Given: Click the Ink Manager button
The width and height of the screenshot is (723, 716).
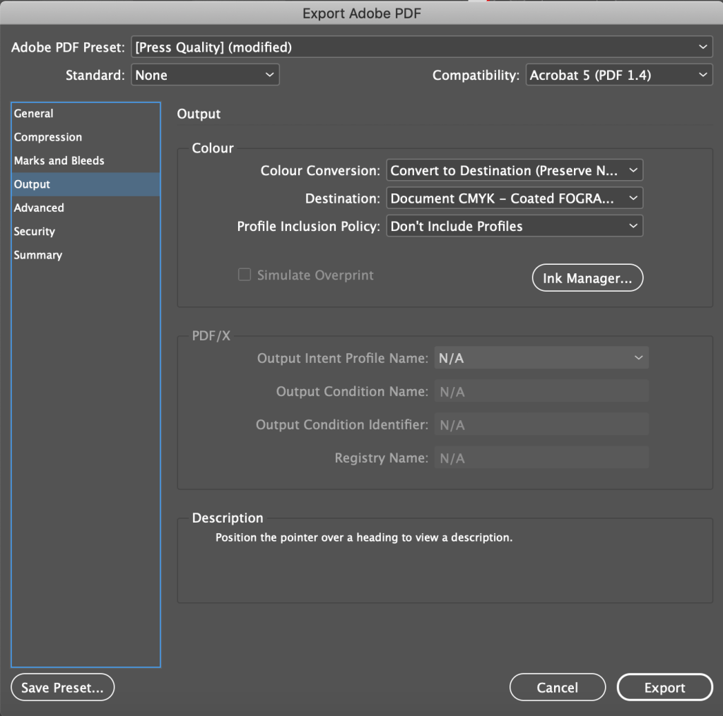Looking at the screenshot, I should point(587,278).
